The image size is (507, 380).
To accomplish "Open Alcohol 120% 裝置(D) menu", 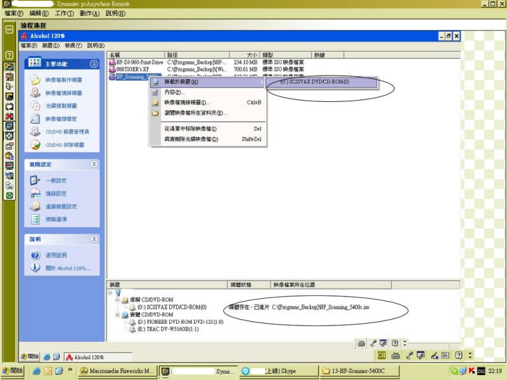I will 51,46.
